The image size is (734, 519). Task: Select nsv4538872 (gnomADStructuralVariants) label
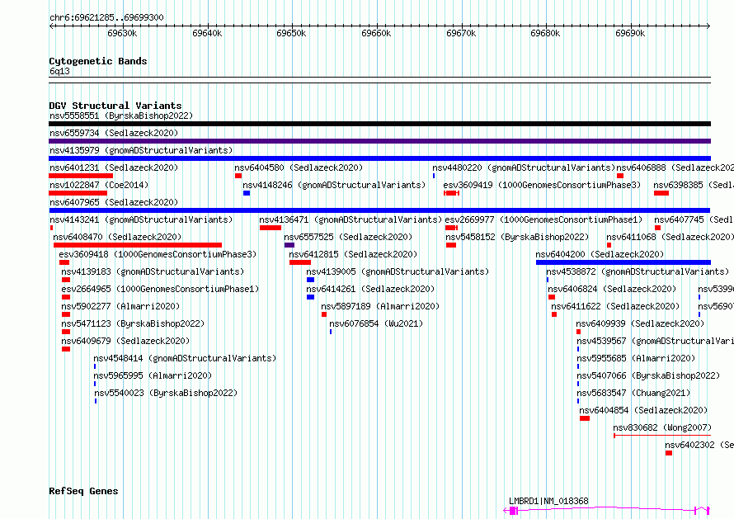pyautogui.click(x=638, y=271)
